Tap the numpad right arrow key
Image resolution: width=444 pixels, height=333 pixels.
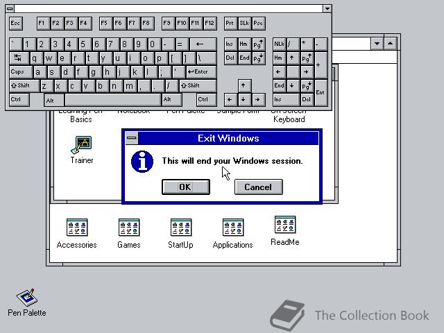click(307, 72)
